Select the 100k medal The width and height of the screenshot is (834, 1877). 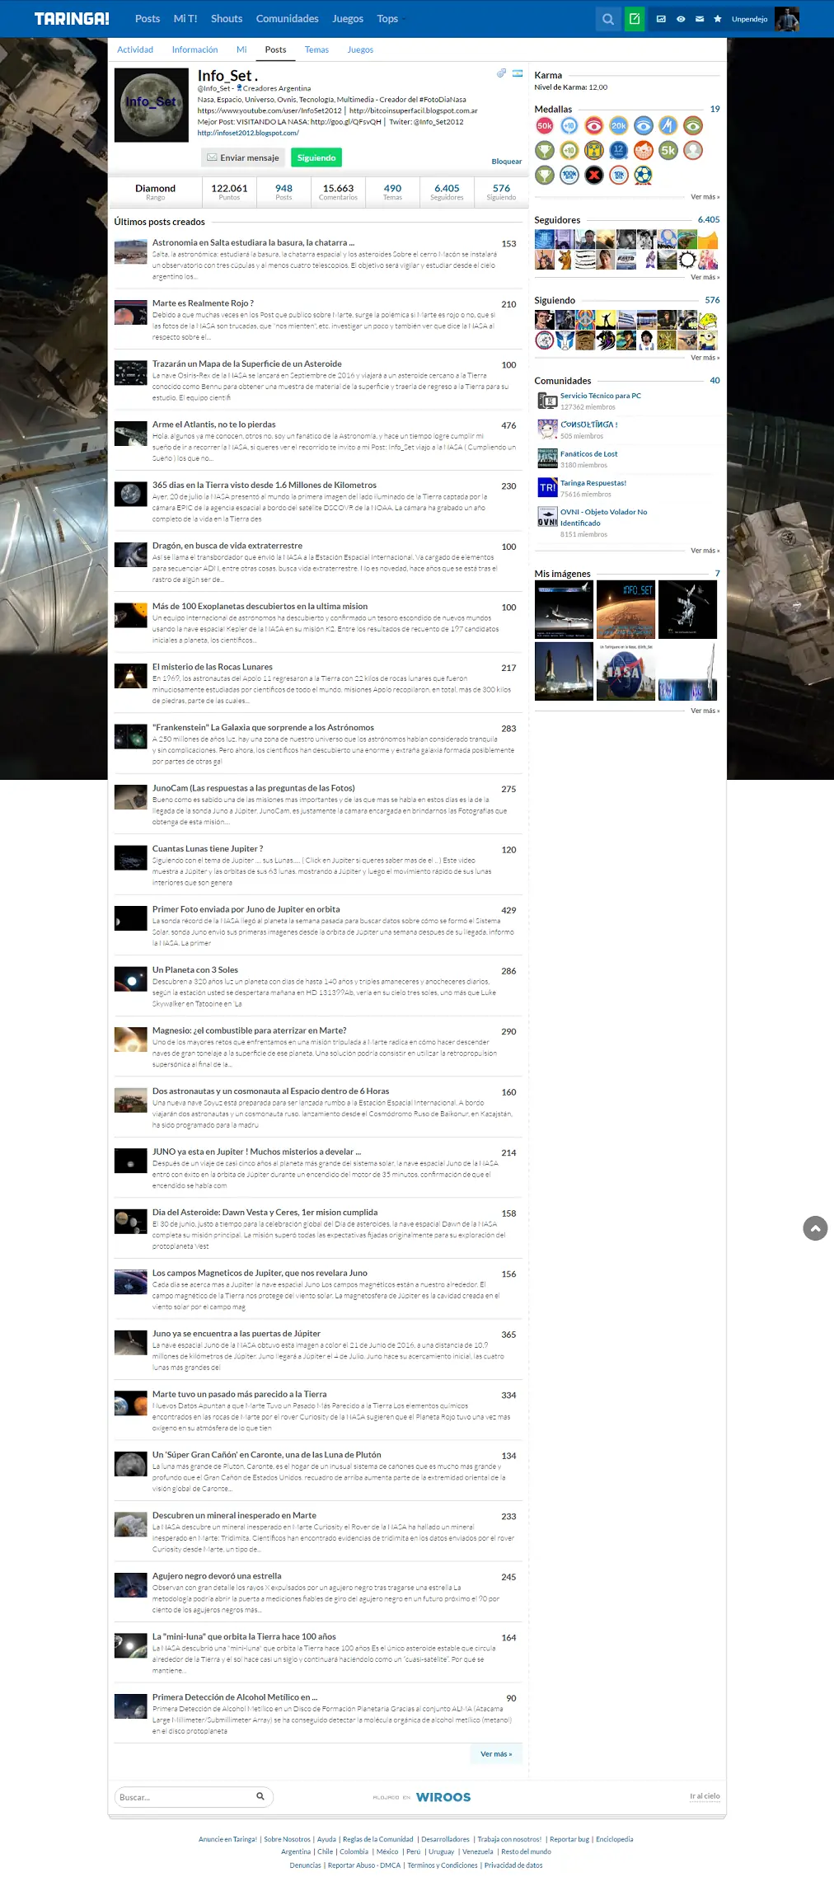pyautogui.click(x=569, y=175)
